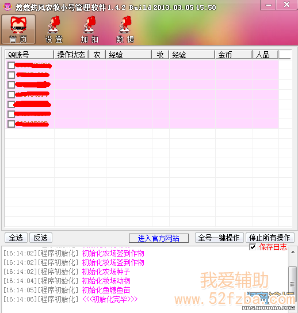Select log line 初始化农场签到作物
Screen dimensions: 298x313
pyautogui.click(x=113, y=253)
